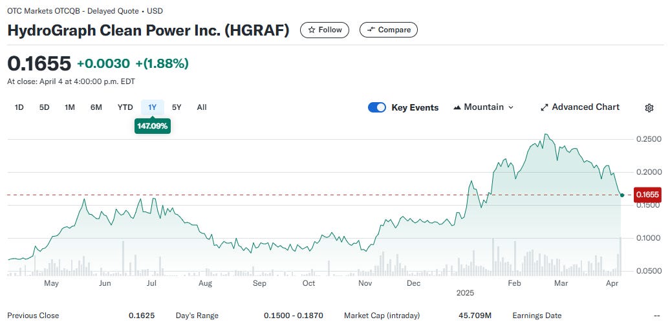This screenshot has width=670, height=322.
Task: Follow HydroGraph Clean Power stock
Action: pos(325,30)
